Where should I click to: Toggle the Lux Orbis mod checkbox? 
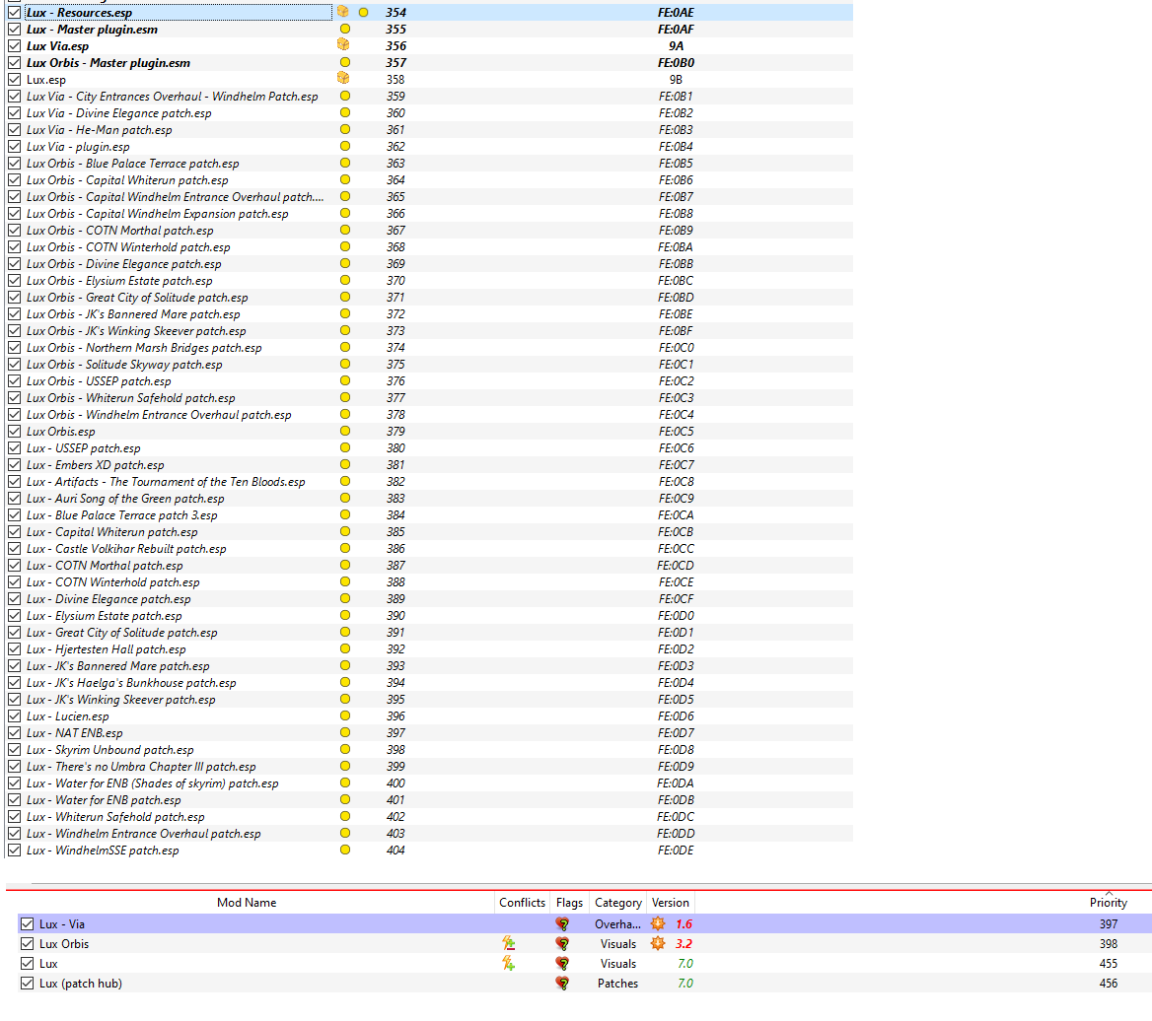tap(28, 944)
